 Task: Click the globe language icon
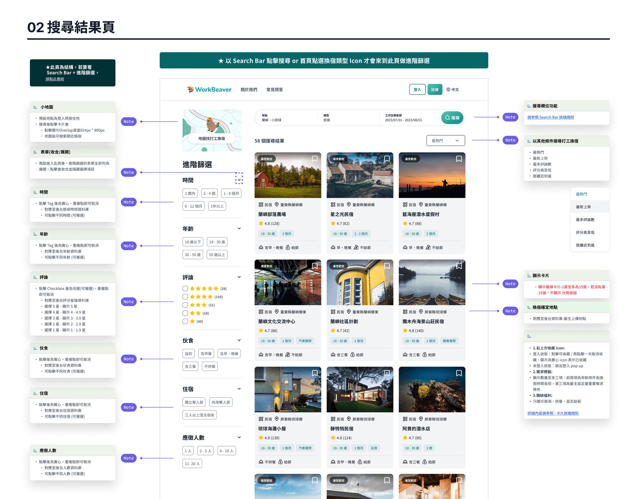point(448,90)
